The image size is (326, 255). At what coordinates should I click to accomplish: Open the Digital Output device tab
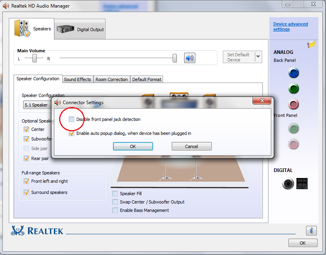(80, 28)
